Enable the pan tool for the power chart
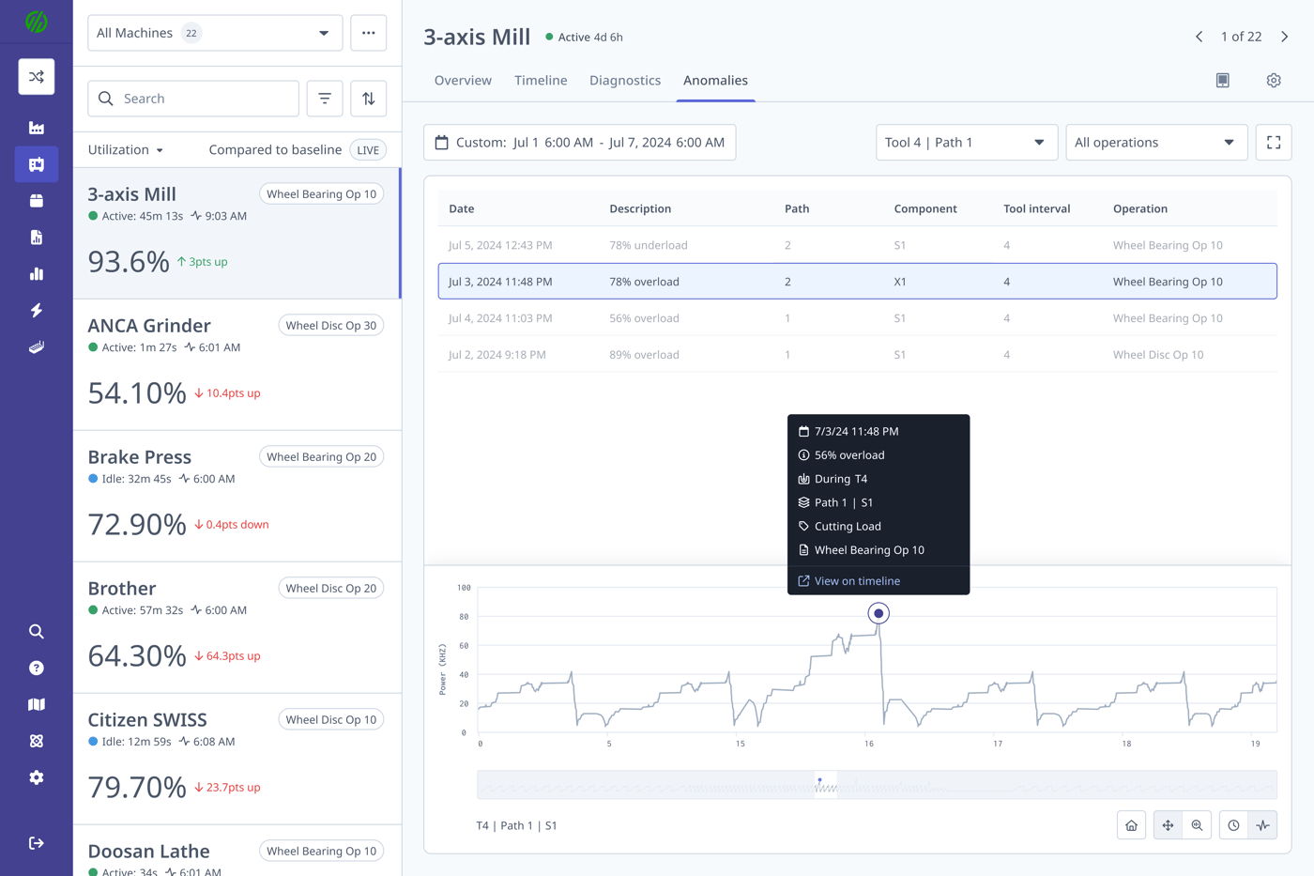The height and width of the screenshot is (876, 1314). click(1168, 824)
